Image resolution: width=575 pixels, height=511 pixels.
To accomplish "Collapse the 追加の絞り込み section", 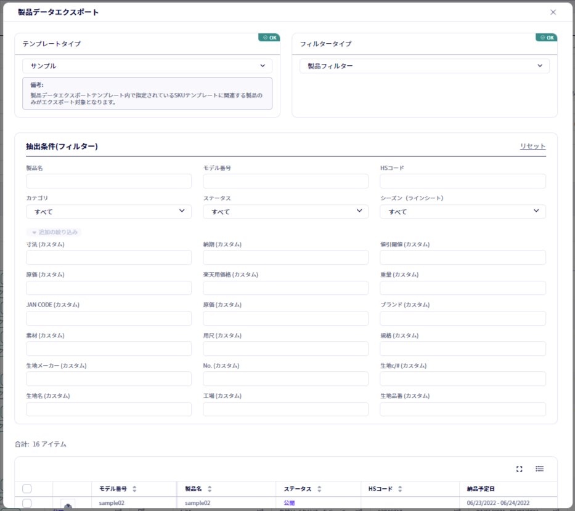I will point(54,232).
